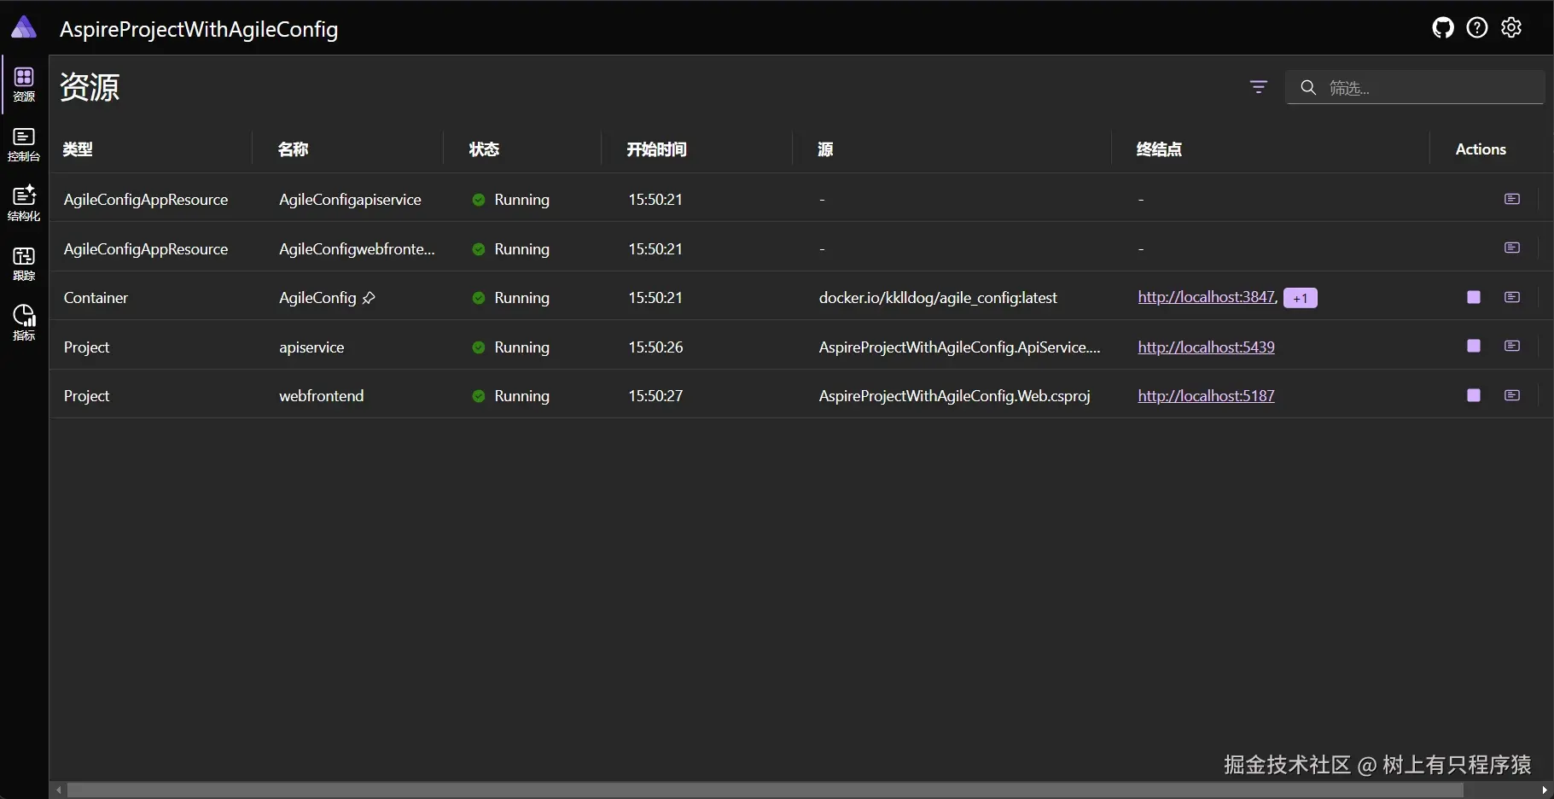1554x799 pixels.
Task: Select the AgileConfigwebfronte... name cell
Action: [357, 249]
